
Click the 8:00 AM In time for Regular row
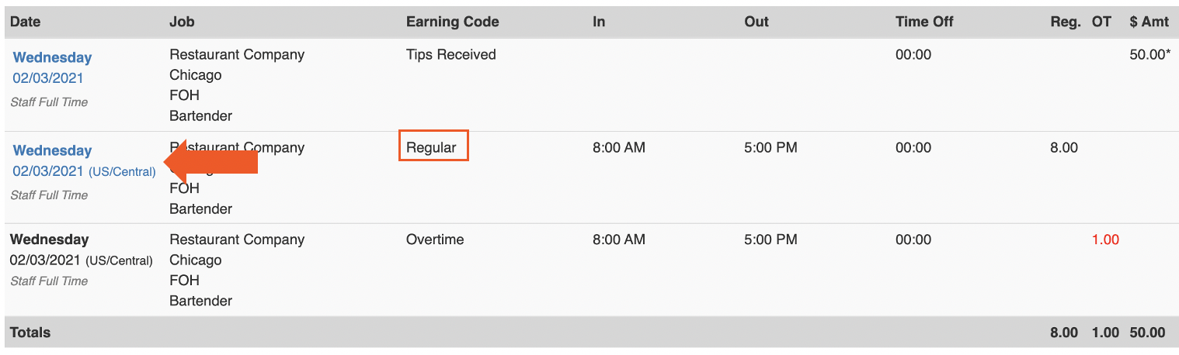(x=618, y=147)
